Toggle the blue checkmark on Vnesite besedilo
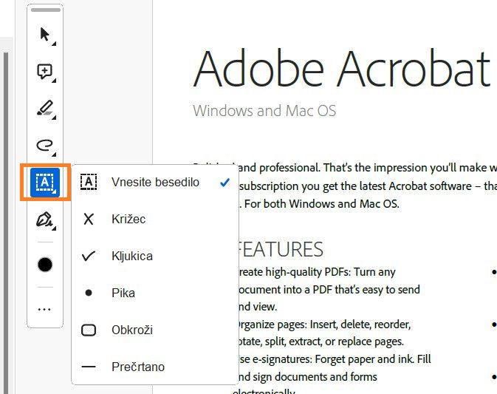 pos(224,182)
